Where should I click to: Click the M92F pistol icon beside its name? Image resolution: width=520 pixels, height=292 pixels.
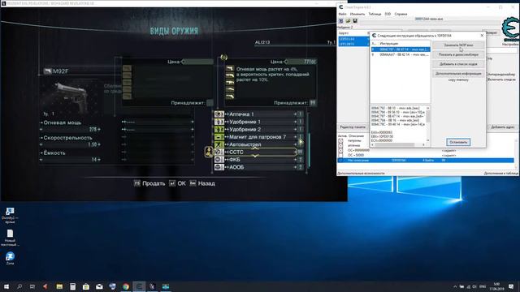click(48, 71)
